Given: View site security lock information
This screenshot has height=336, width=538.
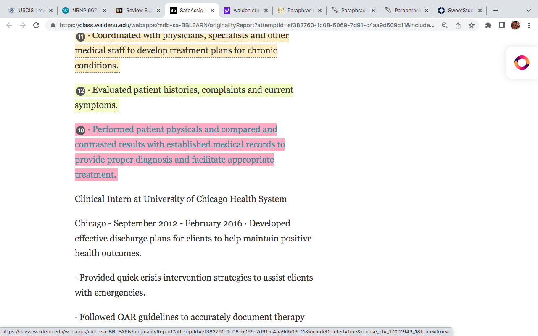Looking at the screenshot, I should [53, 25].
